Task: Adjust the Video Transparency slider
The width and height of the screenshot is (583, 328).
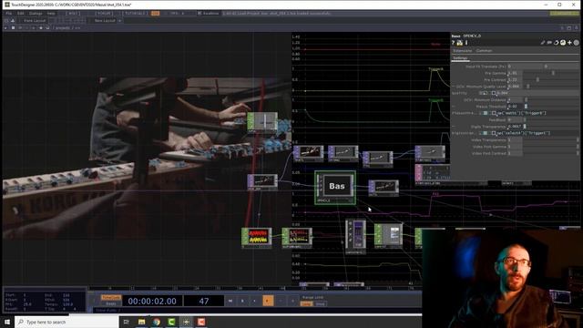Action: (x=550, y=139)
